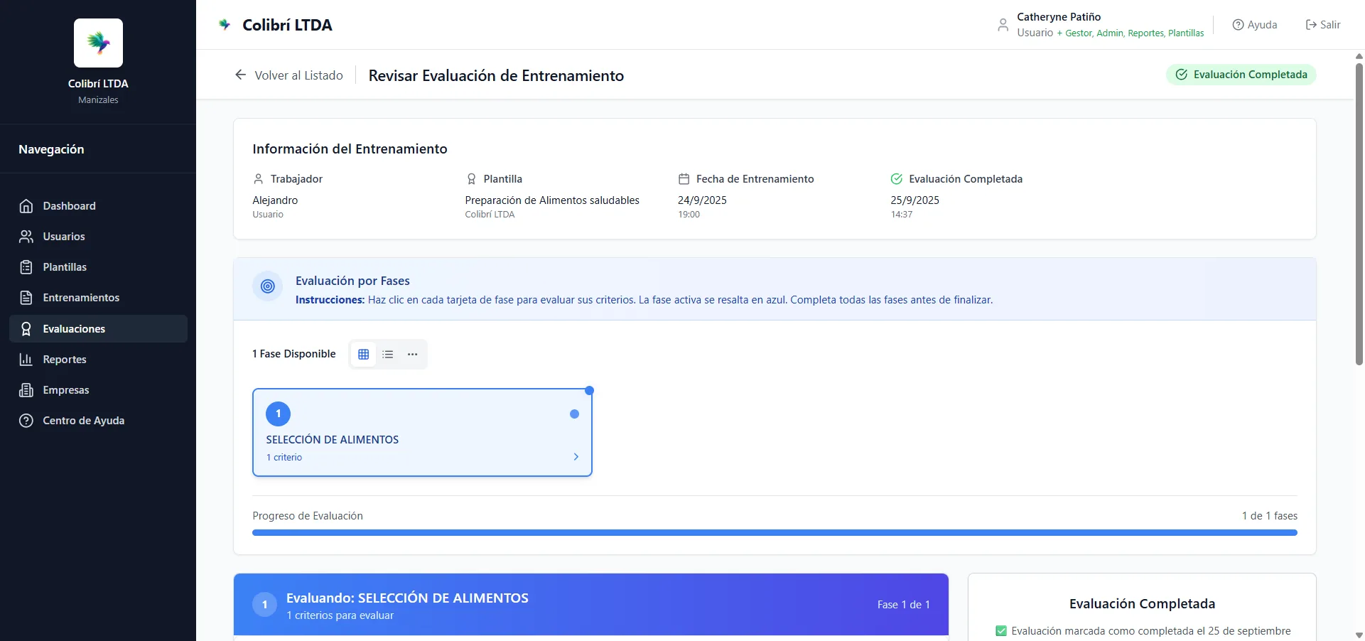Click the scrollbar up arrow
Screen dimensions: 1365x641
tap(1359, 55)
